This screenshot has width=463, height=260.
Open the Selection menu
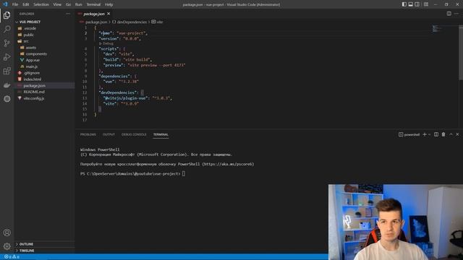coord(41,4)
